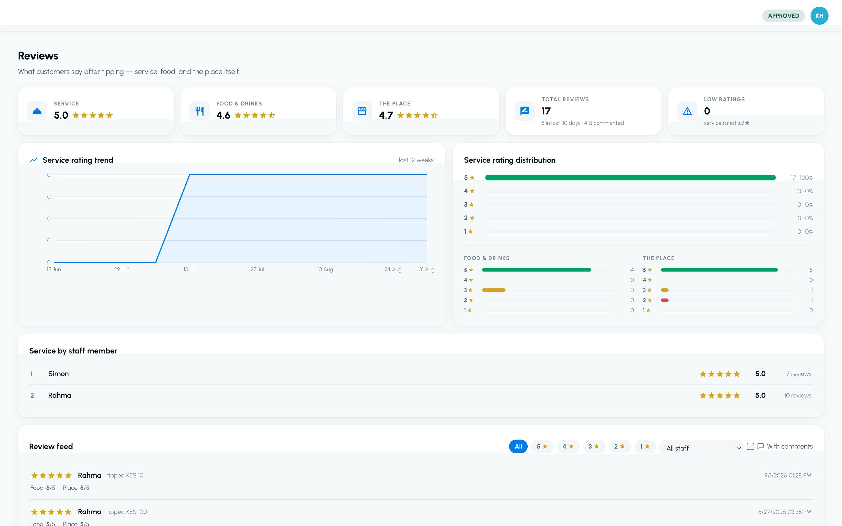
Task: Click the Total Reviews comment icon
Action: point(525,111)
